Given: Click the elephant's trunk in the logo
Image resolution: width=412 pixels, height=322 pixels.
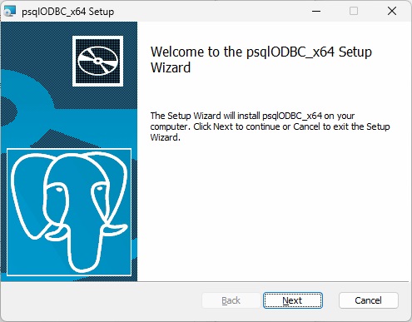Looking at the screenshot, I should (x=83, y=250).
